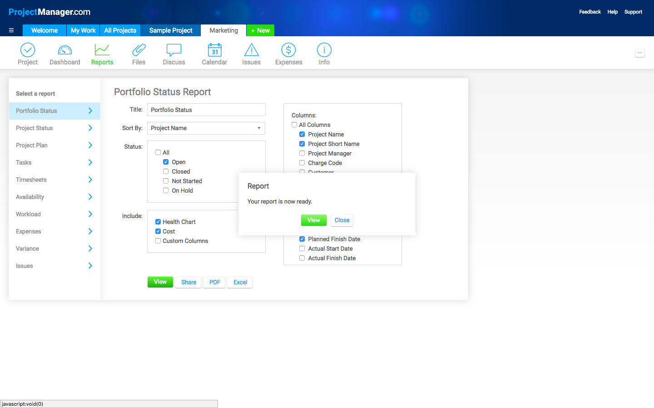654x408 pixels.
Task: Click the Title input field
Action: [x=206, y=110]
